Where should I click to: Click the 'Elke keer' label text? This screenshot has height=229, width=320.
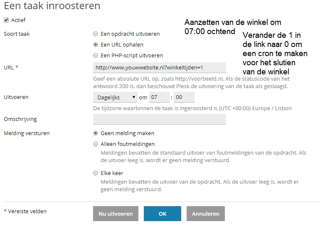(112, 173)
